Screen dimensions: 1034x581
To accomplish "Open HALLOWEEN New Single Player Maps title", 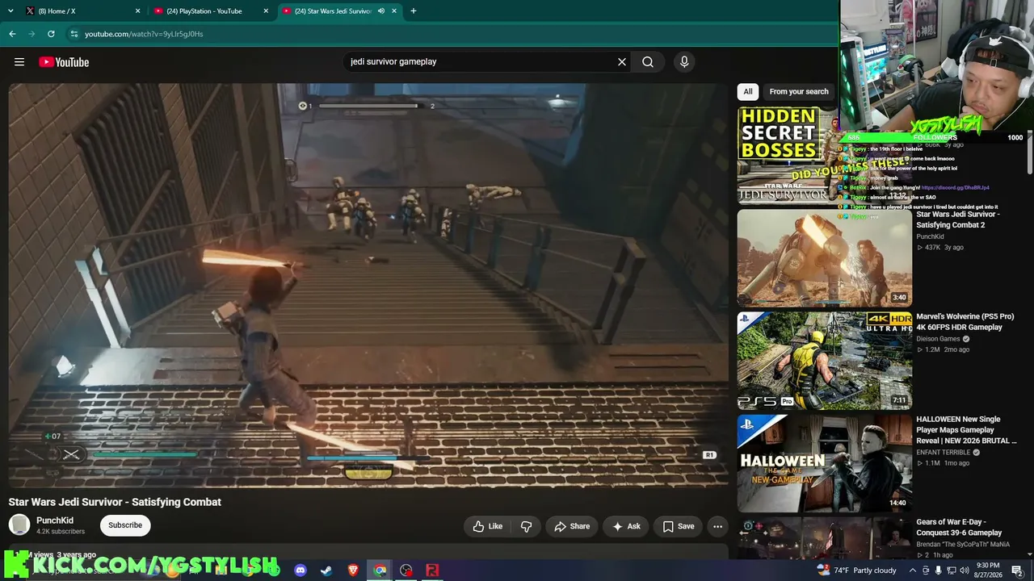I will pos(966,430).
